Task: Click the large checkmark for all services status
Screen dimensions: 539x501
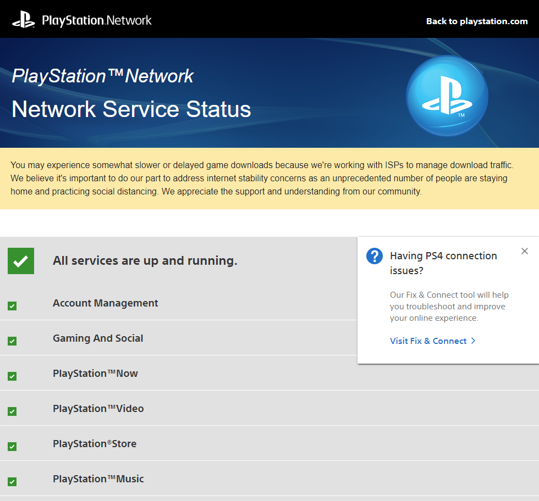Action: pyautogui.click(x=20, y=260)
